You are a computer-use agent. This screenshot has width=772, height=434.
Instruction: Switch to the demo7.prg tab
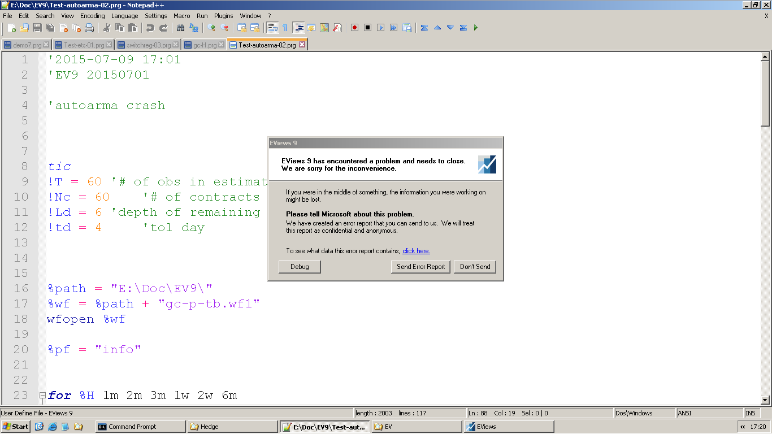click(x=27, y=45)
